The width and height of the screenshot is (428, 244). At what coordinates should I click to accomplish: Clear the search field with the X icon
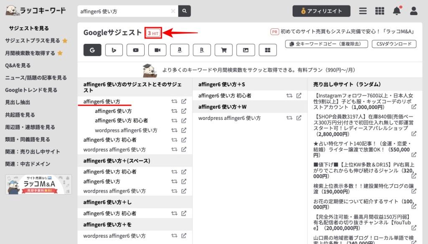(173, 11)
